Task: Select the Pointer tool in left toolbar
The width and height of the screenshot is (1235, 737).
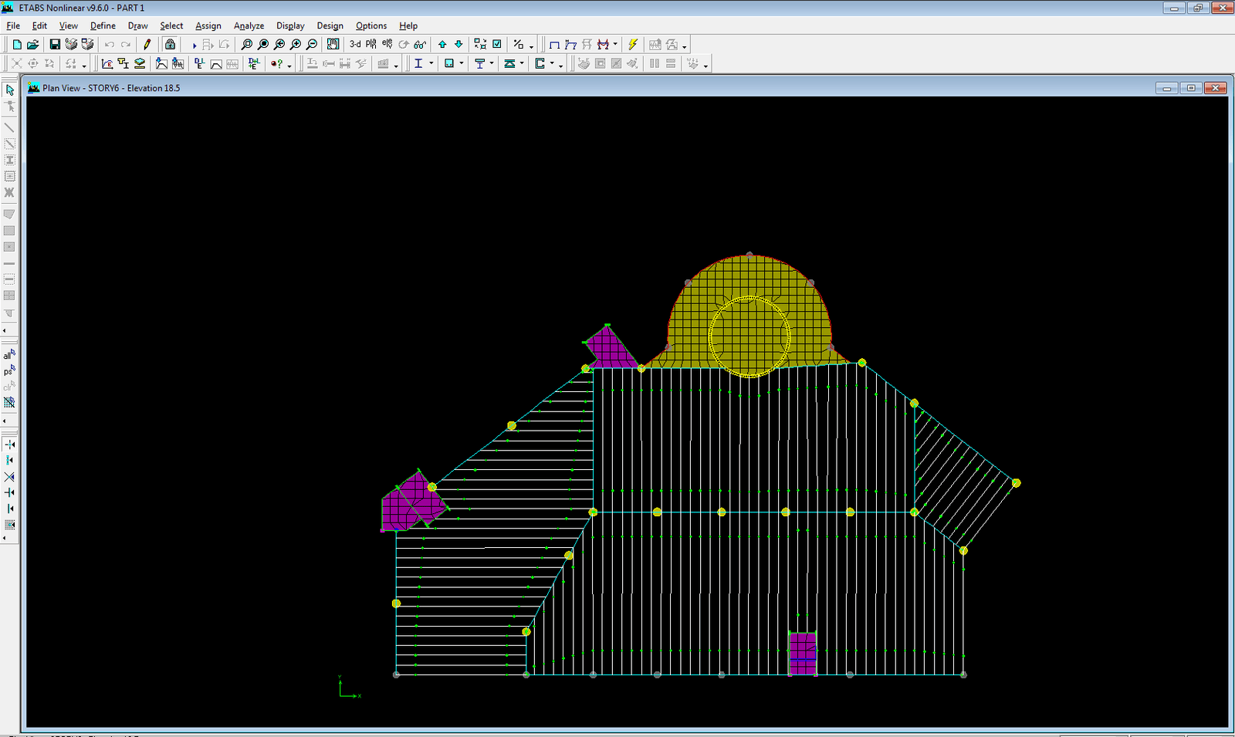Action: 10,90
